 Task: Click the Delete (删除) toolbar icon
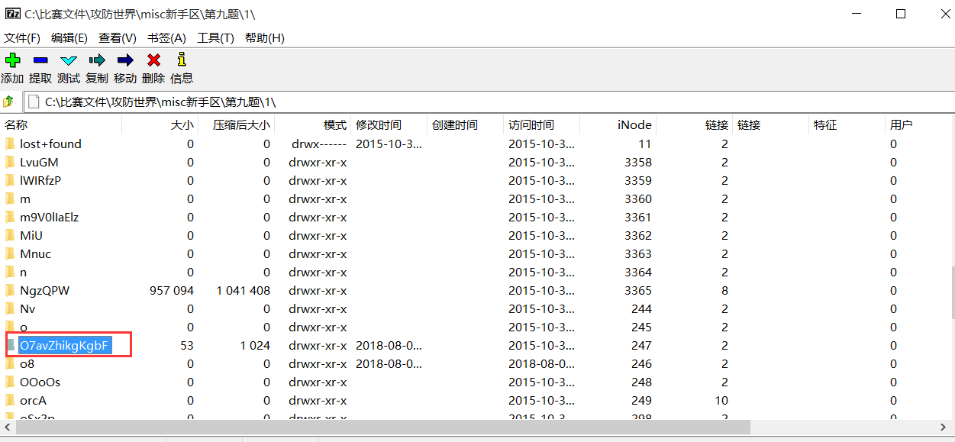(153, 60)
